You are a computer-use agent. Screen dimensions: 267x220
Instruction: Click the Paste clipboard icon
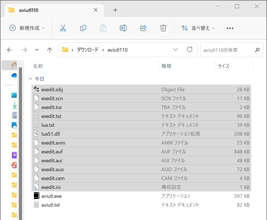103,28
